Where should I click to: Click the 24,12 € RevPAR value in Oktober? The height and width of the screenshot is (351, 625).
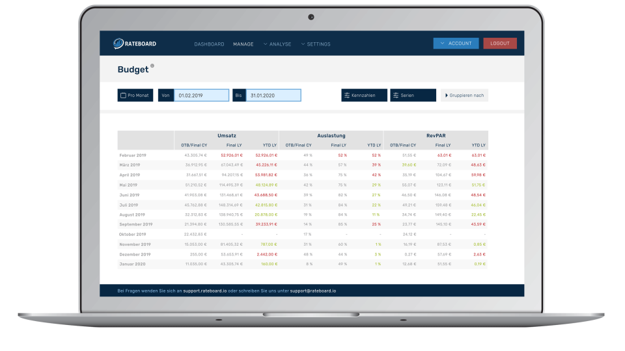point(410,235)
